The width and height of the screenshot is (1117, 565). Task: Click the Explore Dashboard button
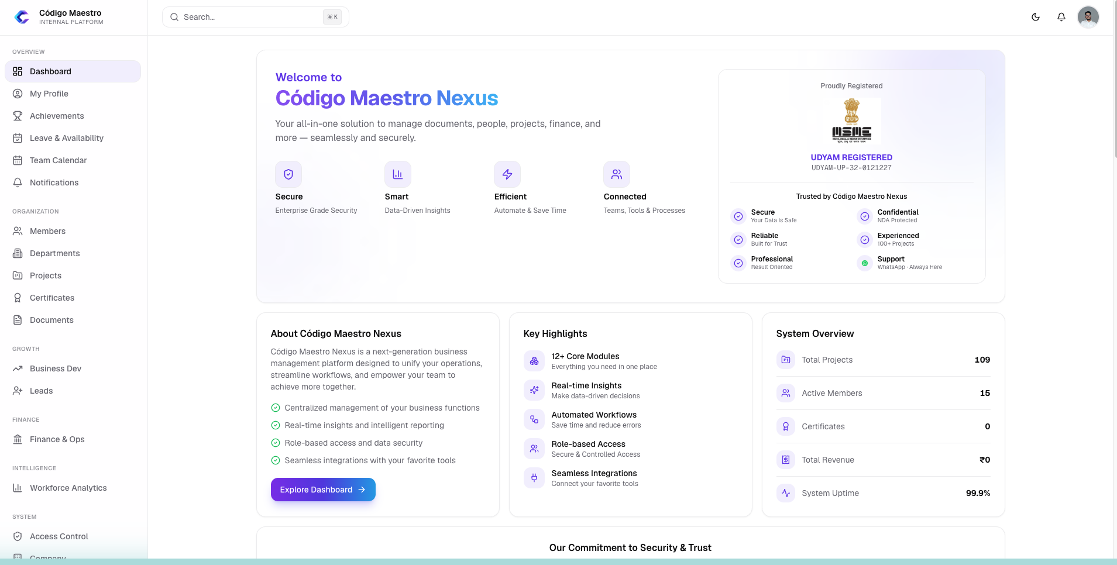(323, 490)
